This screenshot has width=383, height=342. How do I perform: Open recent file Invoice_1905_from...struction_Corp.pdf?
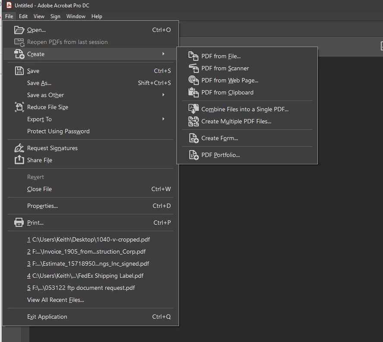[91, 251]
